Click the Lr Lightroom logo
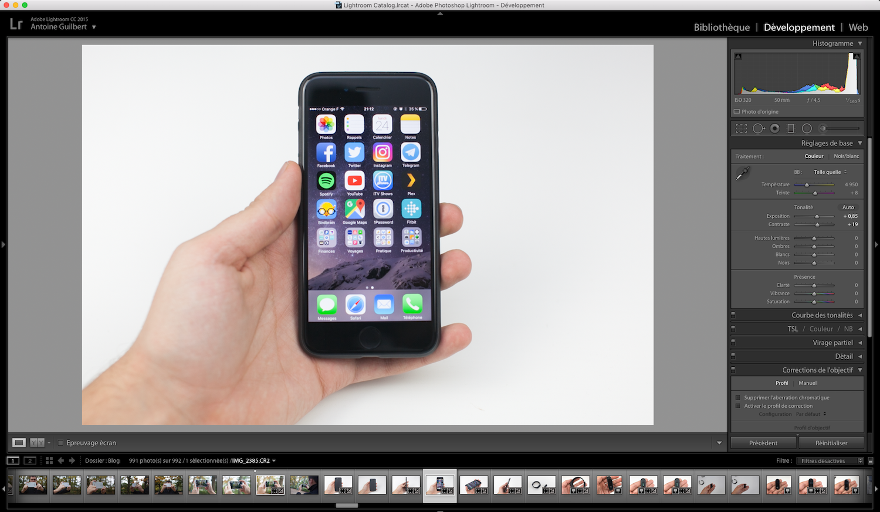The height and width of the screenshot is (512, 880). click(x=16, y=24)
